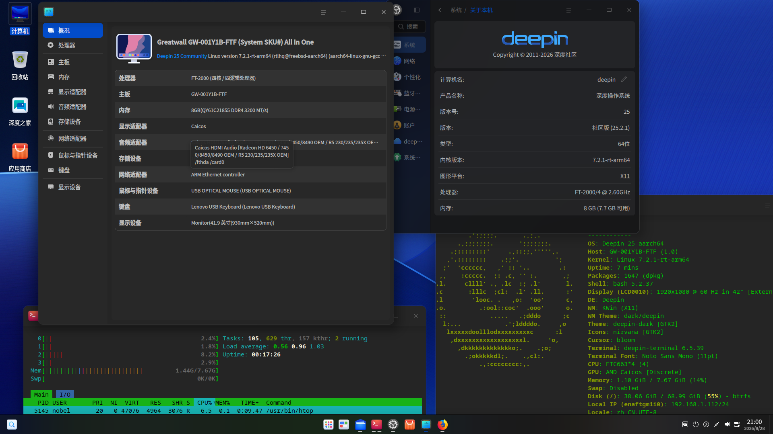Select 网络 in settings sidebar

409,61
